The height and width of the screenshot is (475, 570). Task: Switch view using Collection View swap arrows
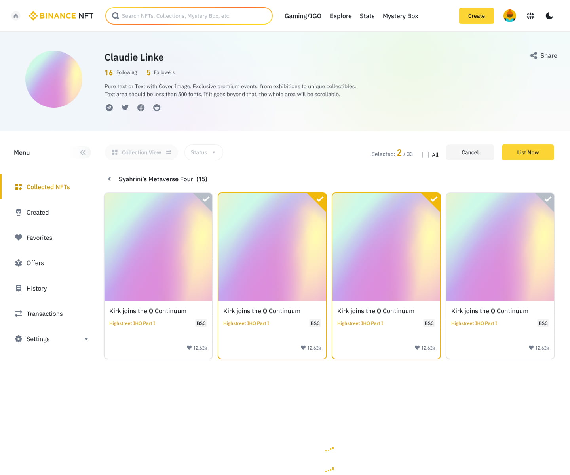click(169, 152)
